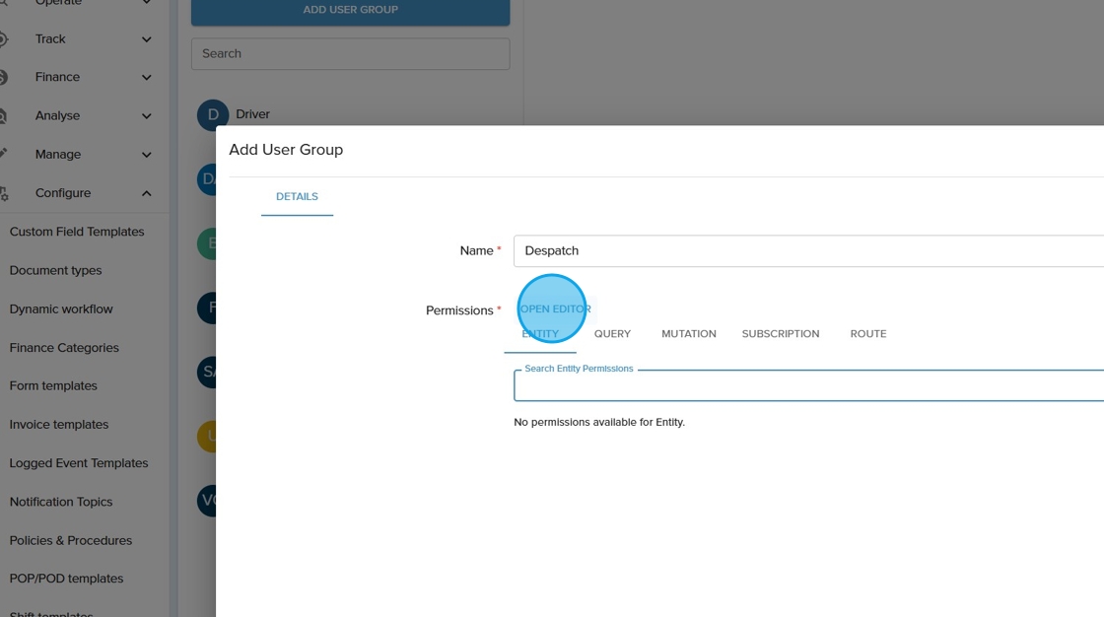Select the Route permissions tab
The width and height of the screenshot is (1104, 617).
867,334
